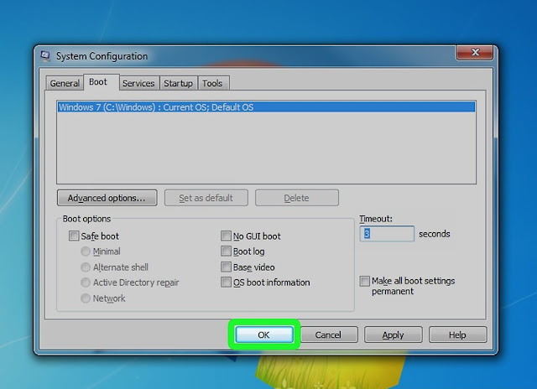The height and width of the screenshot is (389, 537).
Task: Enable the Boot log checkbox
Action: click(226, 252)
